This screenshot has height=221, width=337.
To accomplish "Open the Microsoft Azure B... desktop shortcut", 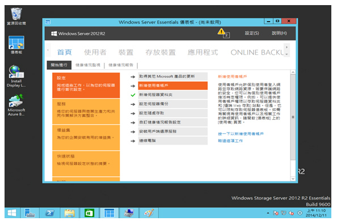I will (x=16, y=105).
